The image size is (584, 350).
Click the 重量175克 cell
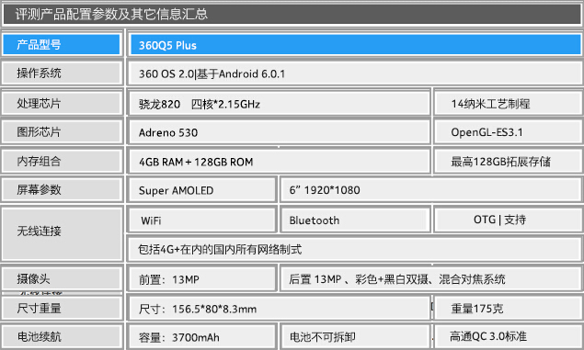click(508, 309)
